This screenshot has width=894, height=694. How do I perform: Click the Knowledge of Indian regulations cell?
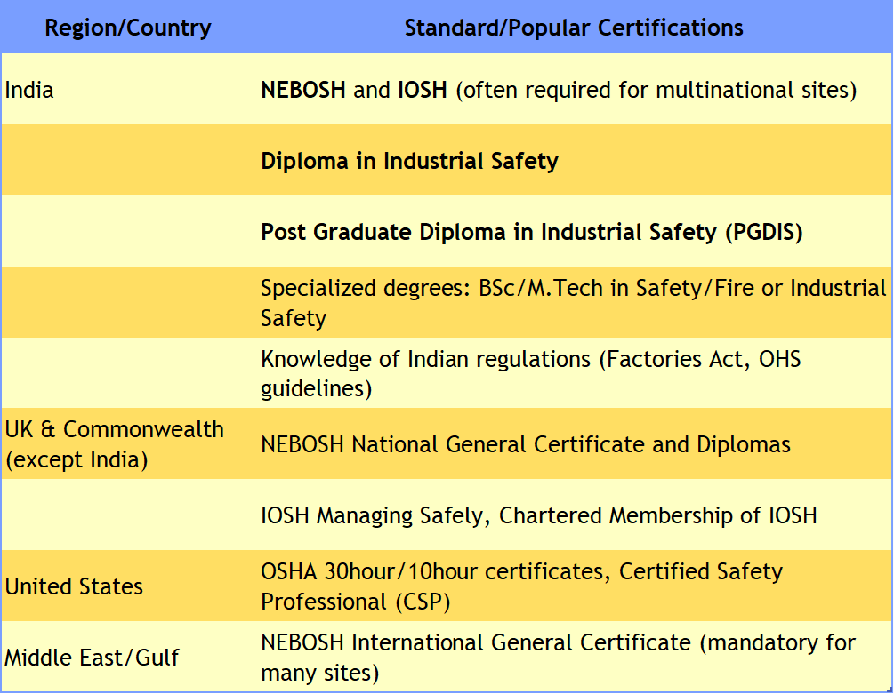(530, 373)
